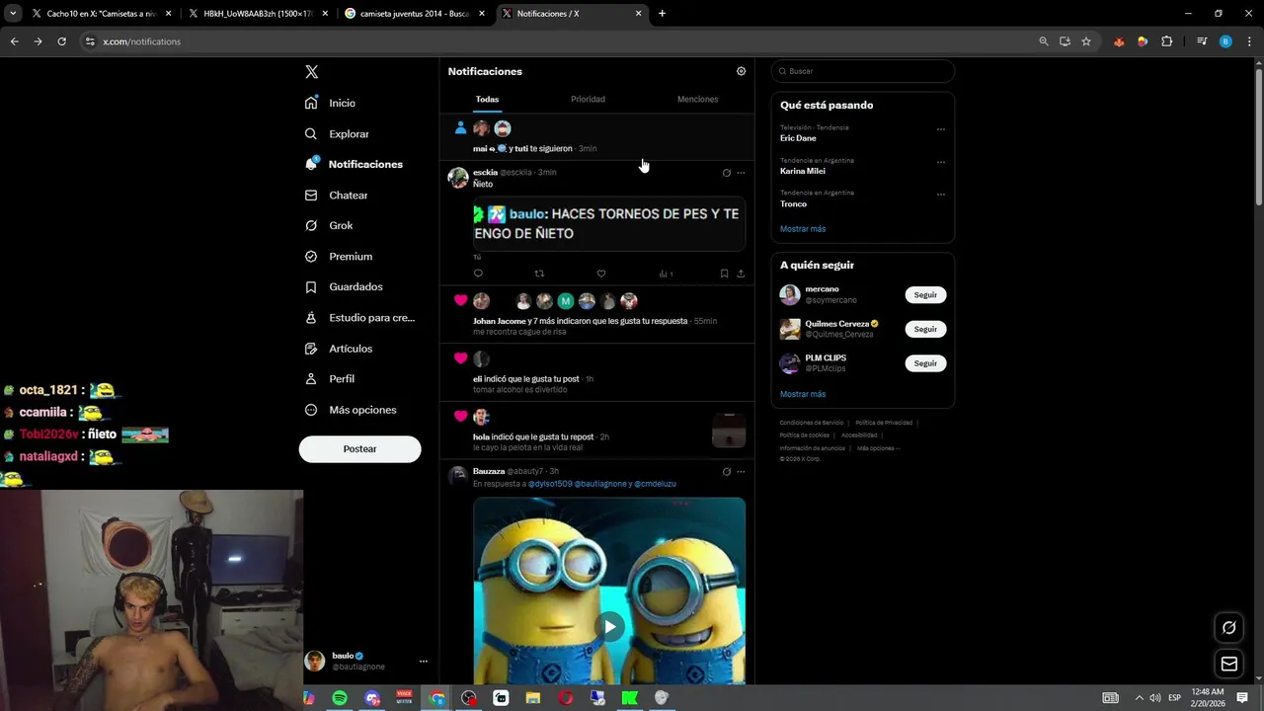Switch to Todas tab
Image resolution: width=1264 pixels, height=711 pixels.
click(487, 99)
